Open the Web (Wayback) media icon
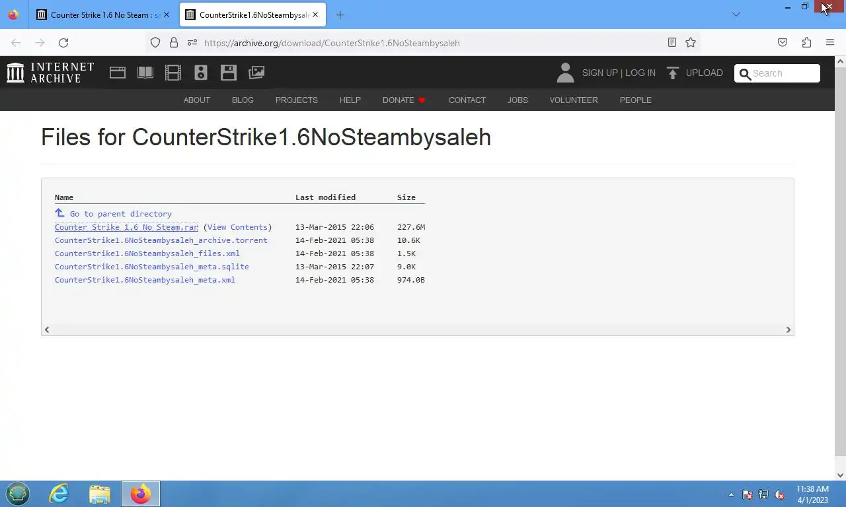 (118, 73)
